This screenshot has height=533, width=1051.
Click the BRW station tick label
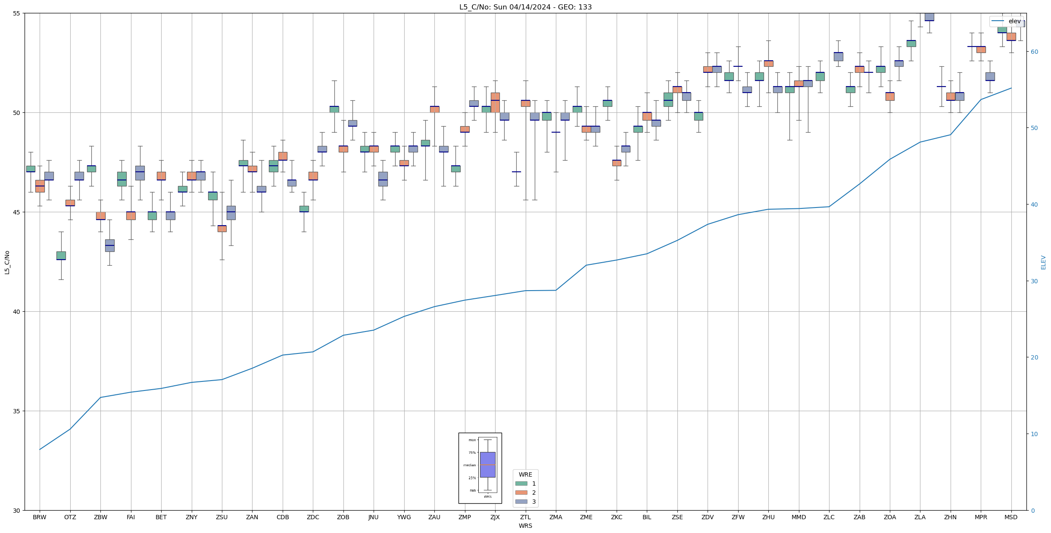(x=40, y=517)
